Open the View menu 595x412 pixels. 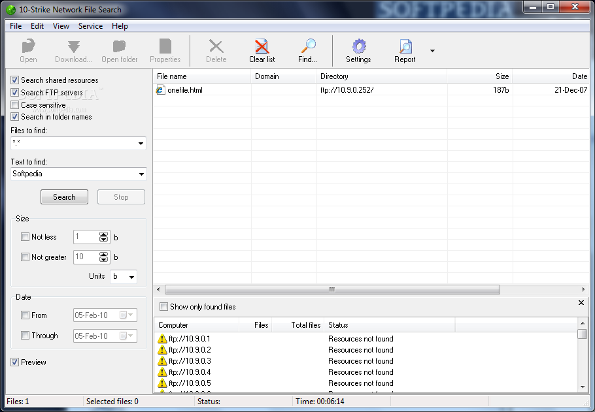(x=61, y=25)
